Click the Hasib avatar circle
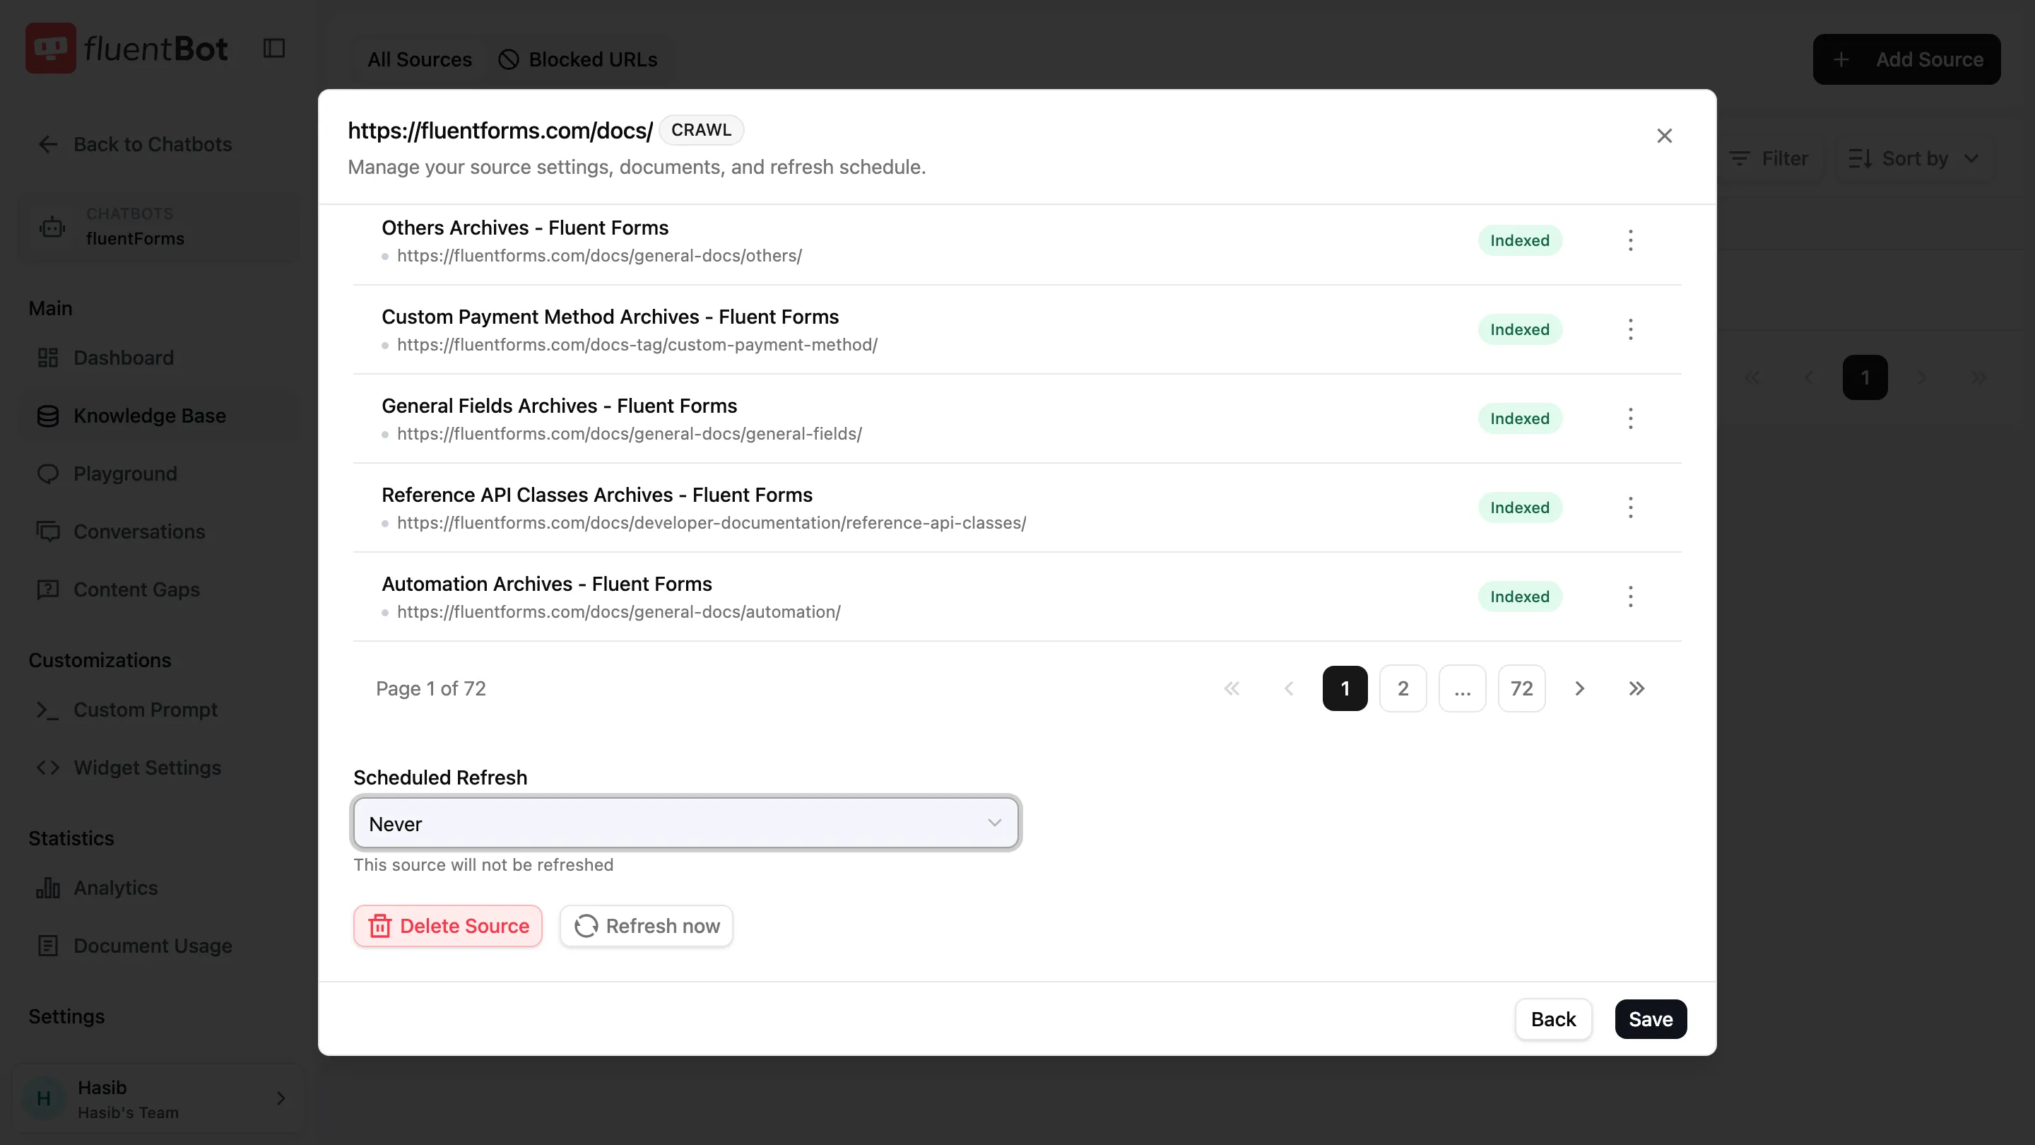 43,1098
